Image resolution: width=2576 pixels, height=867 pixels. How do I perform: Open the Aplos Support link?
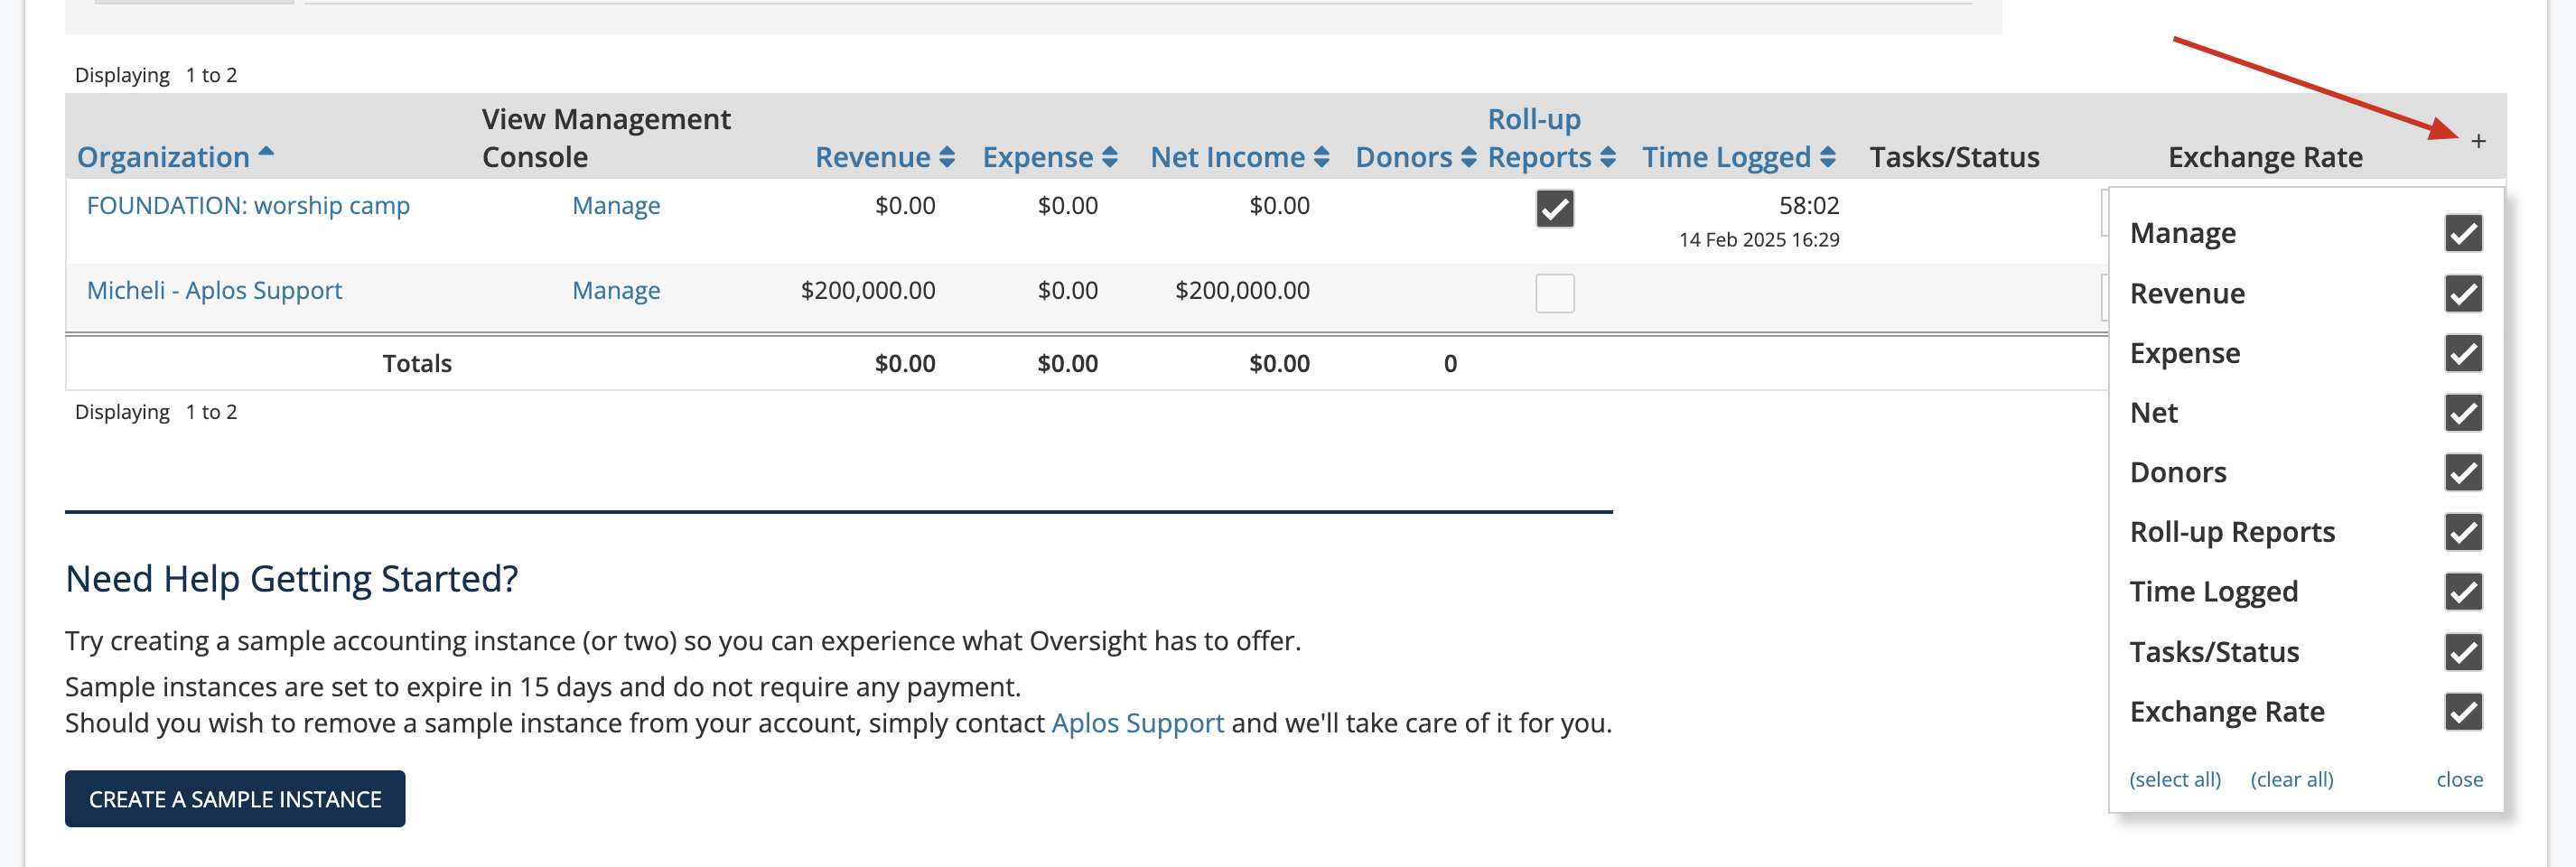(x=1137, y=723)
